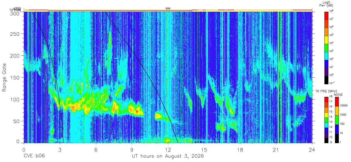Click the "18" tick on the UT hours axis
This screenshot has height=162, width=351.
pos(240,150)
